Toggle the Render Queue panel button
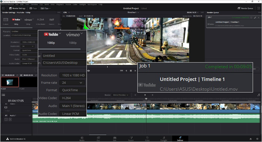The image size is (262, 142). 245,8
